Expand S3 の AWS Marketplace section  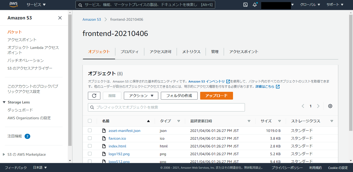coord(4,154)
